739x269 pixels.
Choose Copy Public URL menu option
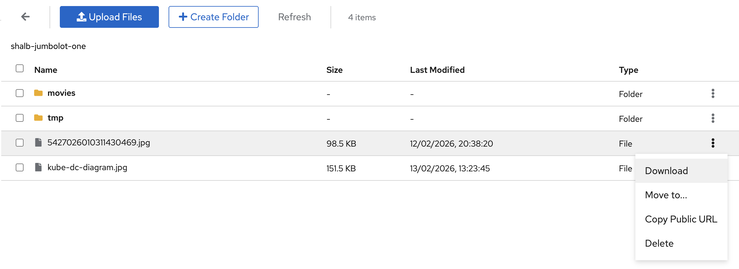[x=681, y=219]
